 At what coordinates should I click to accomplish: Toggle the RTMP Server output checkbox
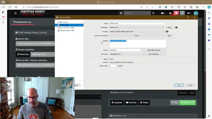[x=58, y=25]
